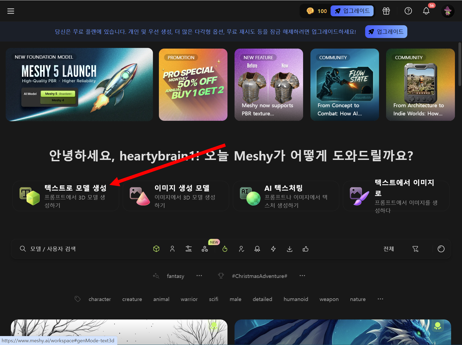Screen dimensions: 462x345
Task: Click the circle icon right of search bar
Action: coord(441,249)
